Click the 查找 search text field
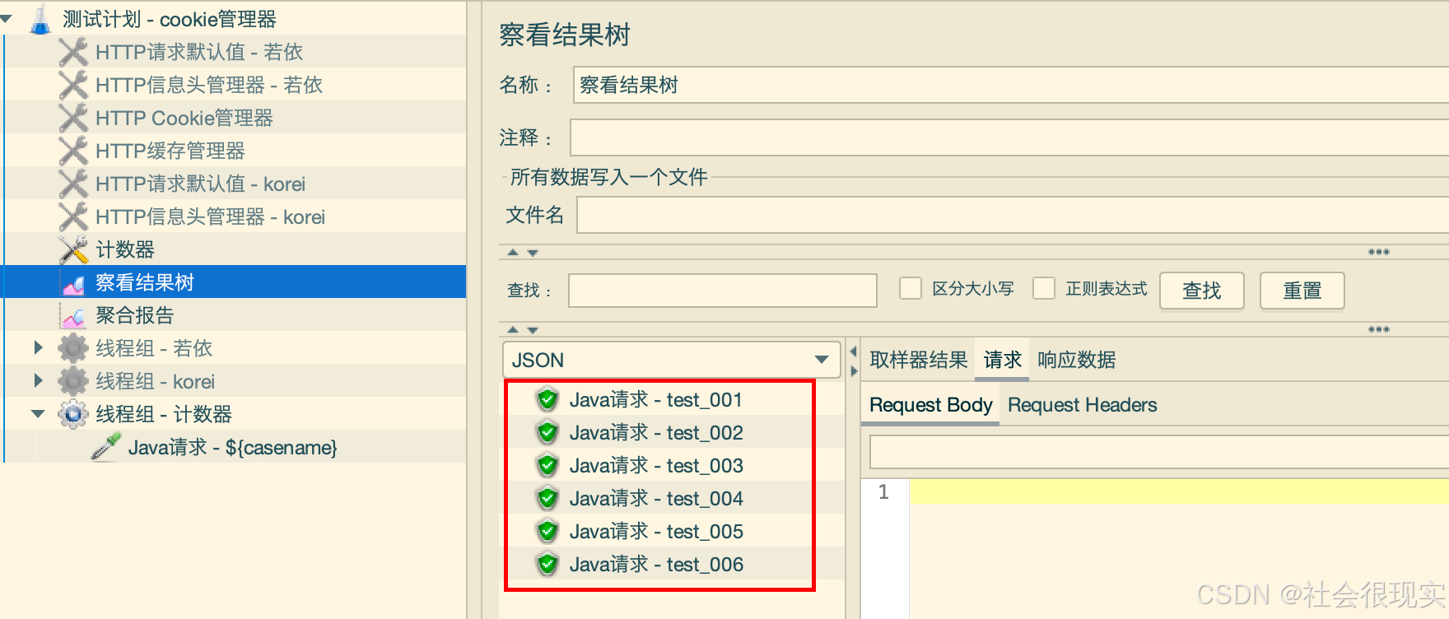This screenshot has height=619, width=1449. [723, 291]
